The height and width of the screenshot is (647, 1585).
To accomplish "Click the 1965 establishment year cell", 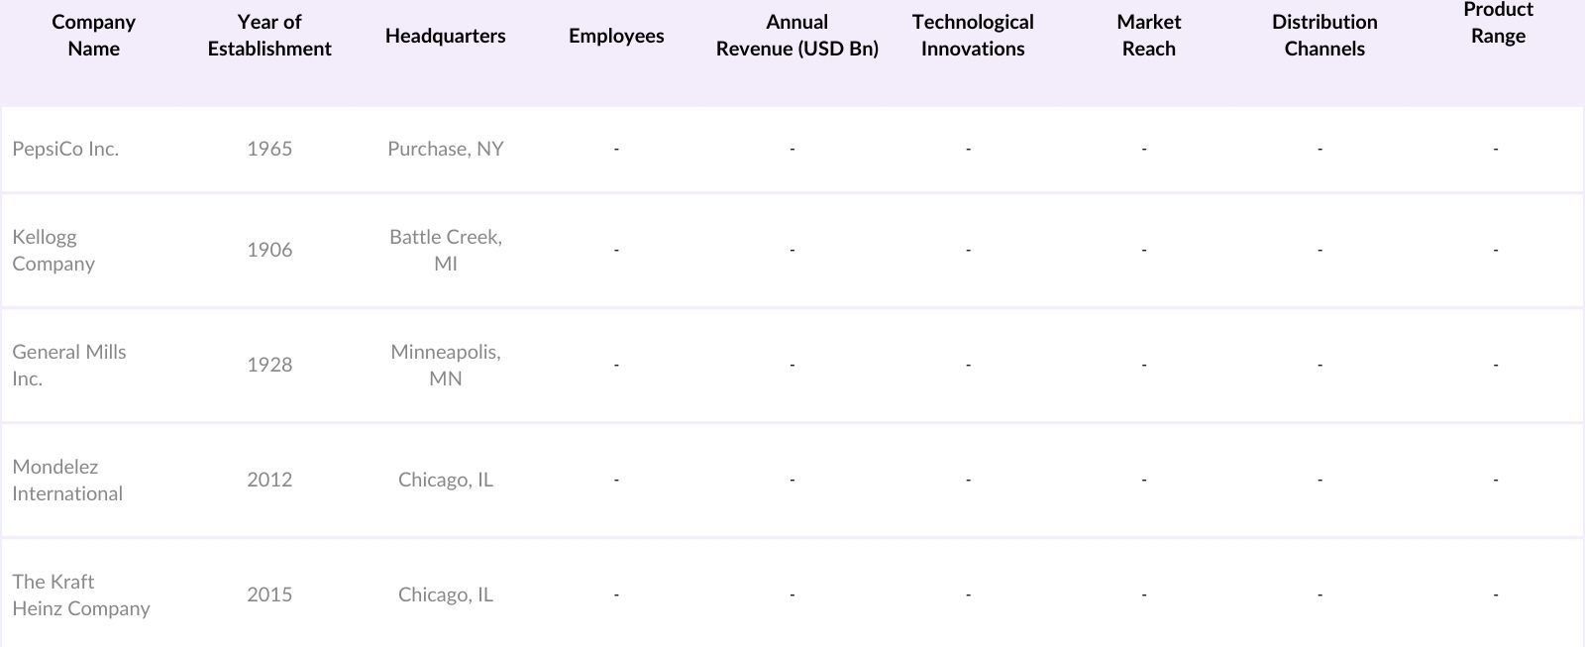I will coord(269,149).
